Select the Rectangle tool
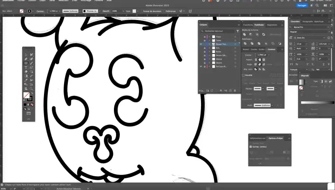This screenshot has width=335, height=190. [26, 63]
